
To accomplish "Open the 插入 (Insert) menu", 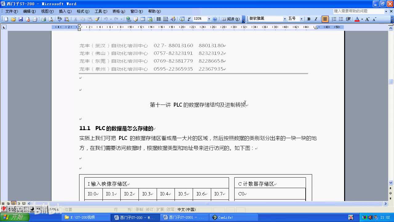I will tap(65, 11).
